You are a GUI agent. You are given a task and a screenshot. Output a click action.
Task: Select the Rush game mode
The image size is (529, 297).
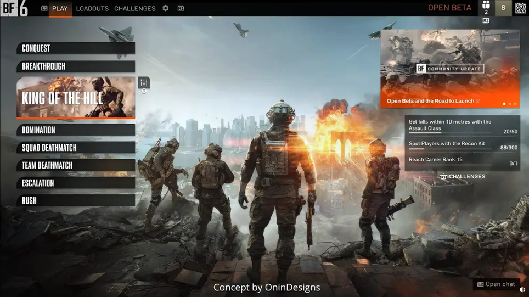pos(76,200)
